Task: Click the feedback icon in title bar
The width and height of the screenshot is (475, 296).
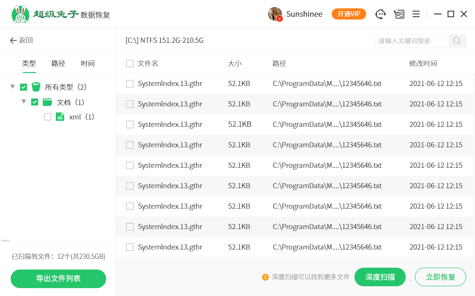Action: (399, 14)
